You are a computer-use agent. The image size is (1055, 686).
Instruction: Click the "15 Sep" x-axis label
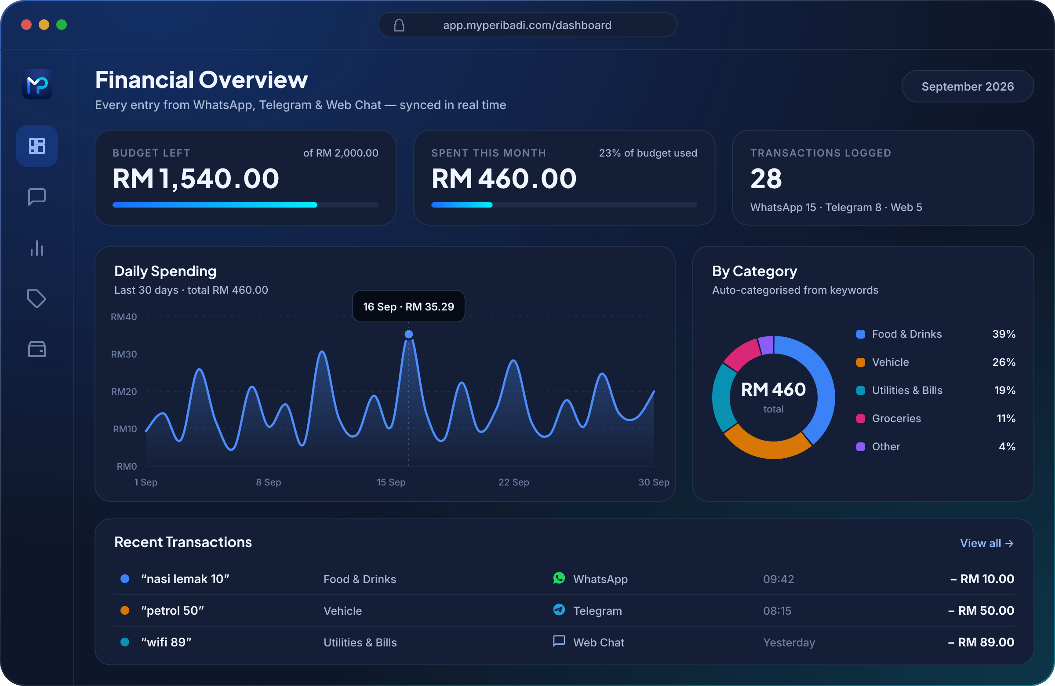click(391, 482)
